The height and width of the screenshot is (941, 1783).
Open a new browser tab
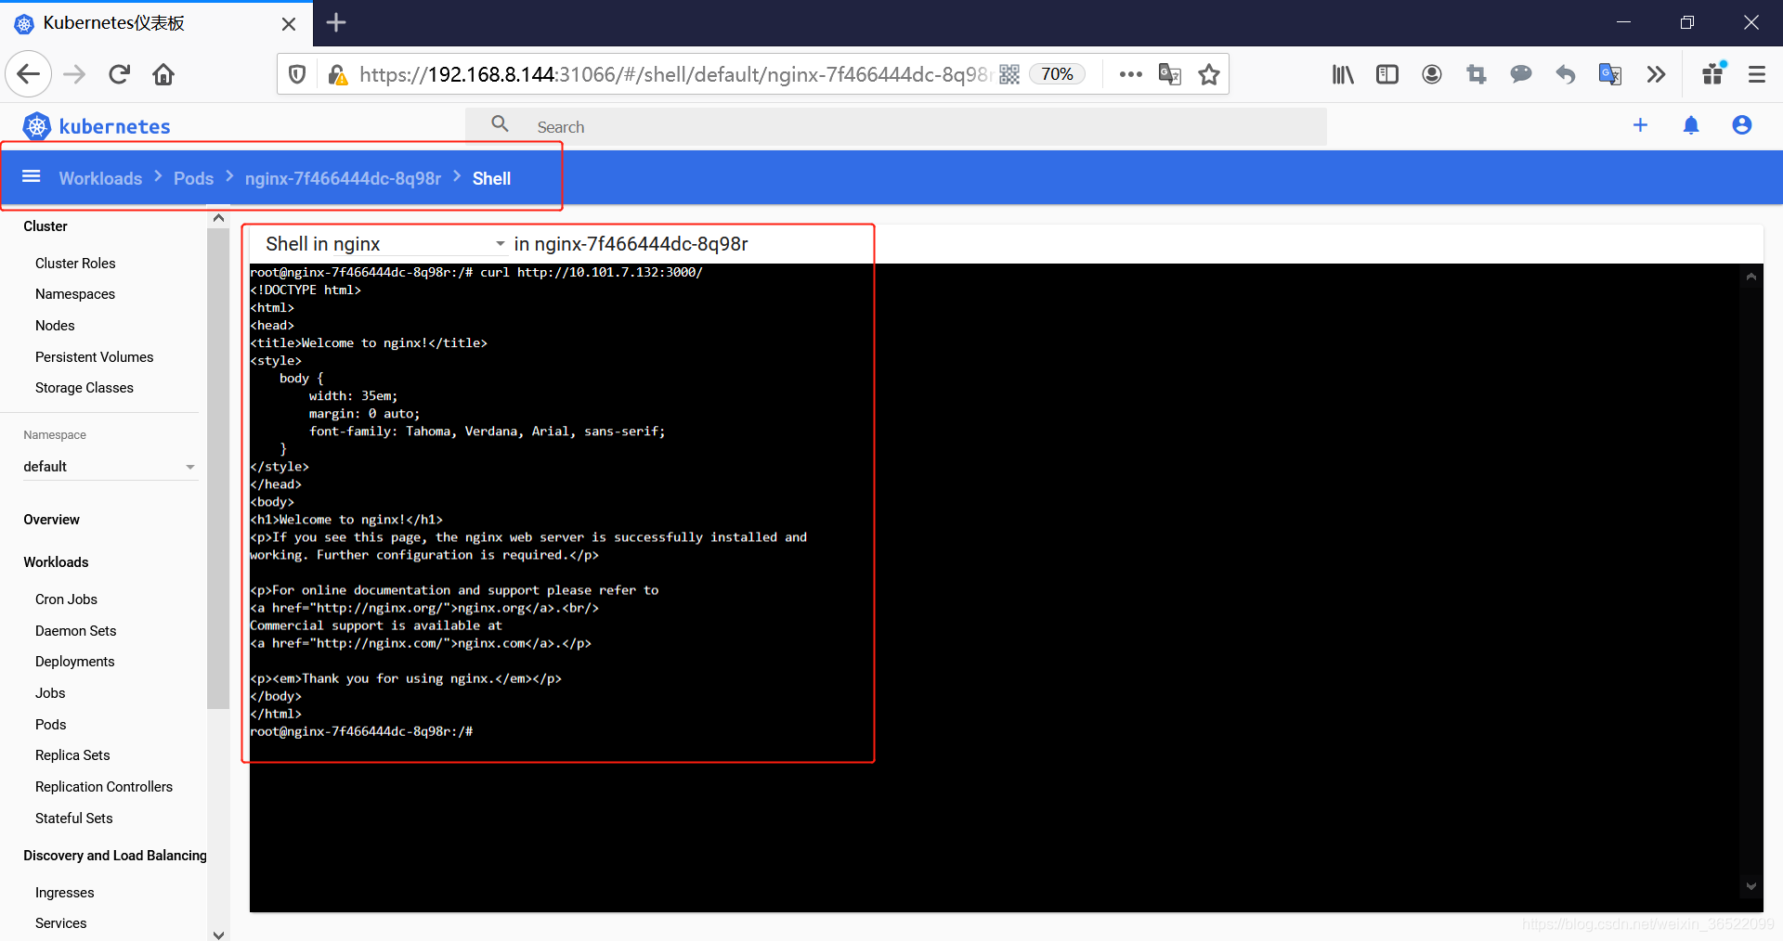[336, 22]
